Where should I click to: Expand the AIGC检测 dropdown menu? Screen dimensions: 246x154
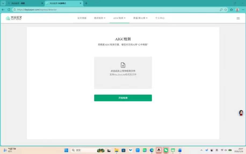point(119,18)
